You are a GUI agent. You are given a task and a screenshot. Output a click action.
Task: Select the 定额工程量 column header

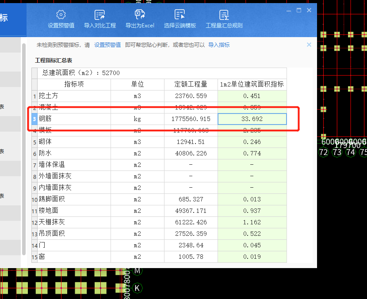click(x=191, y=84)
